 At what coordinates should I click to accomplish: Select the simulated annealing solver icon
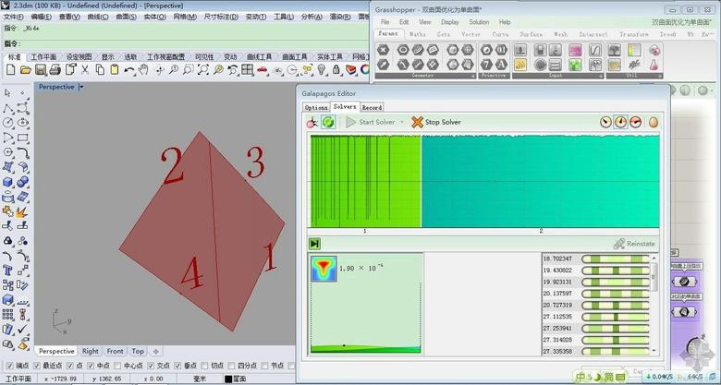(x=328, y=122)
